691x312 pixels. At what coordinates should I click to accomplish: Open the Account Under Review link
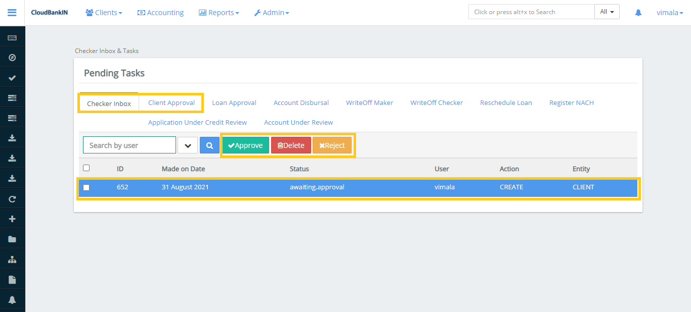coord(298,122)
